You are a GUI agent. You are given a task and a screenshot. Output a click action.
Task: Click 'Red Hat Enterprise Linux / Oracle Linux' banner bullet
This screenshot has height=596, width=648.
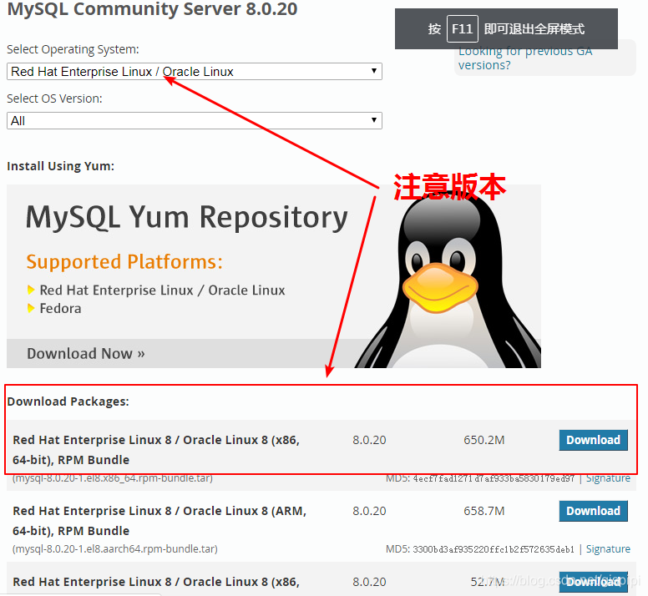[162, 290]
